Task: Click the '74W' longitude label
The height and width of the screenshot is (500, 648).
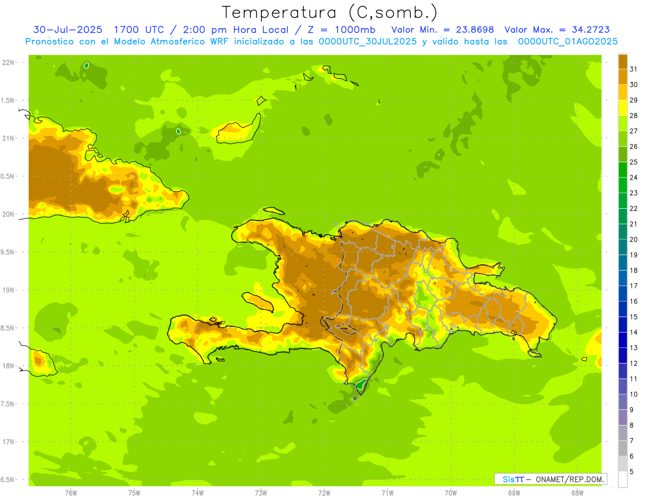Action: (198, 492)
